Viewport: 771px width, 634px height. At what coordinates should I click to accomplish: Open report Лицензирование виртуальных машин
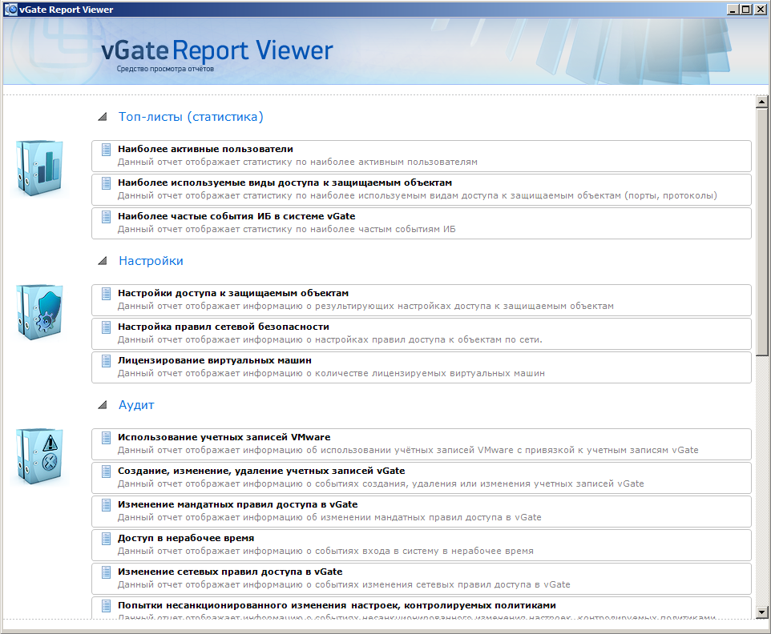point(422,367)
